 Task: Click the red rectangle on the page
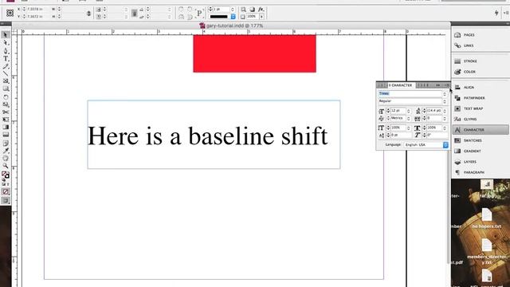[255, 53]
